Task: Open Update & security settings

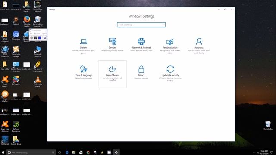Action: [x=170, y=74]
